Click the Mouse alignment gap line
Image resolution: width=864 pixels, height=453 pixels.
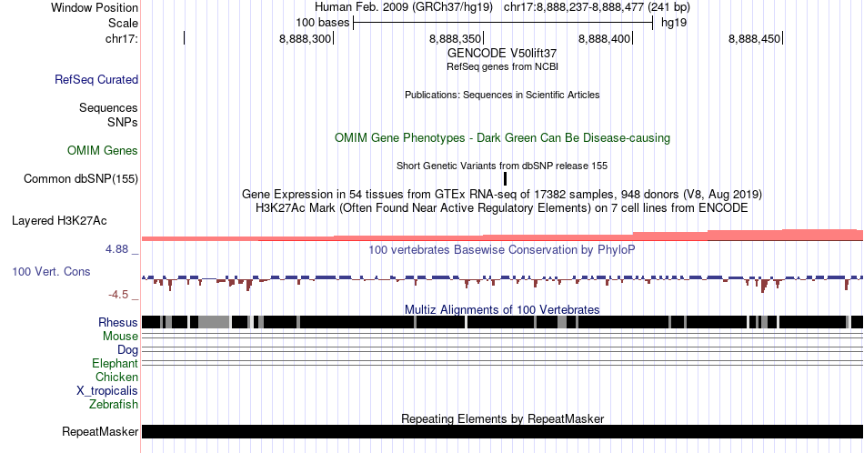click(502, 336)
